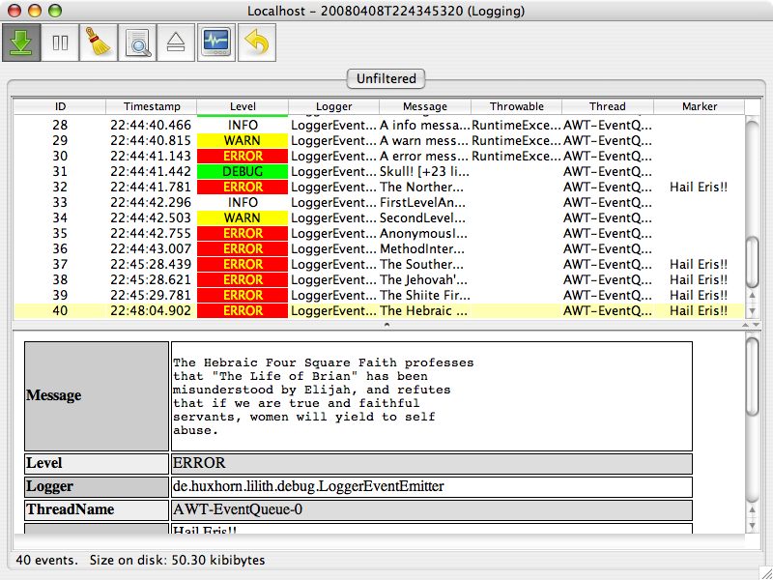The height and width of the screenshot is (580, 773).
Task: Switch to the Unfiltered view tab
Action: click(x=386, y=79)
